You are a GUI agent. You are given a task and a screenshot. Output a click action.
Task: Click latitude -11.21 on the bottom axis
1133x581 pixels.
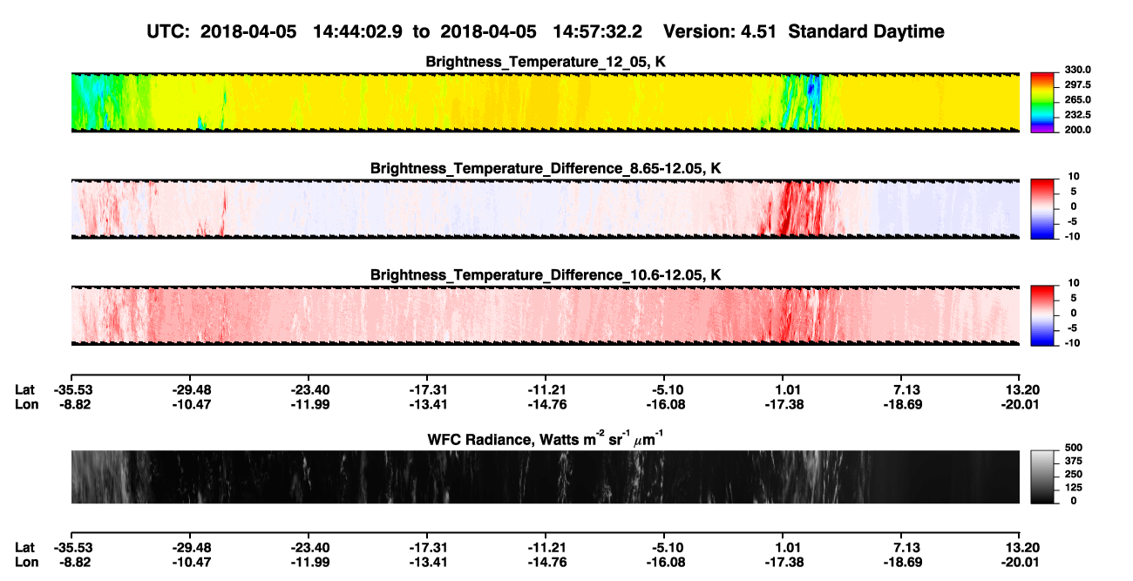(x=546, y=547)
